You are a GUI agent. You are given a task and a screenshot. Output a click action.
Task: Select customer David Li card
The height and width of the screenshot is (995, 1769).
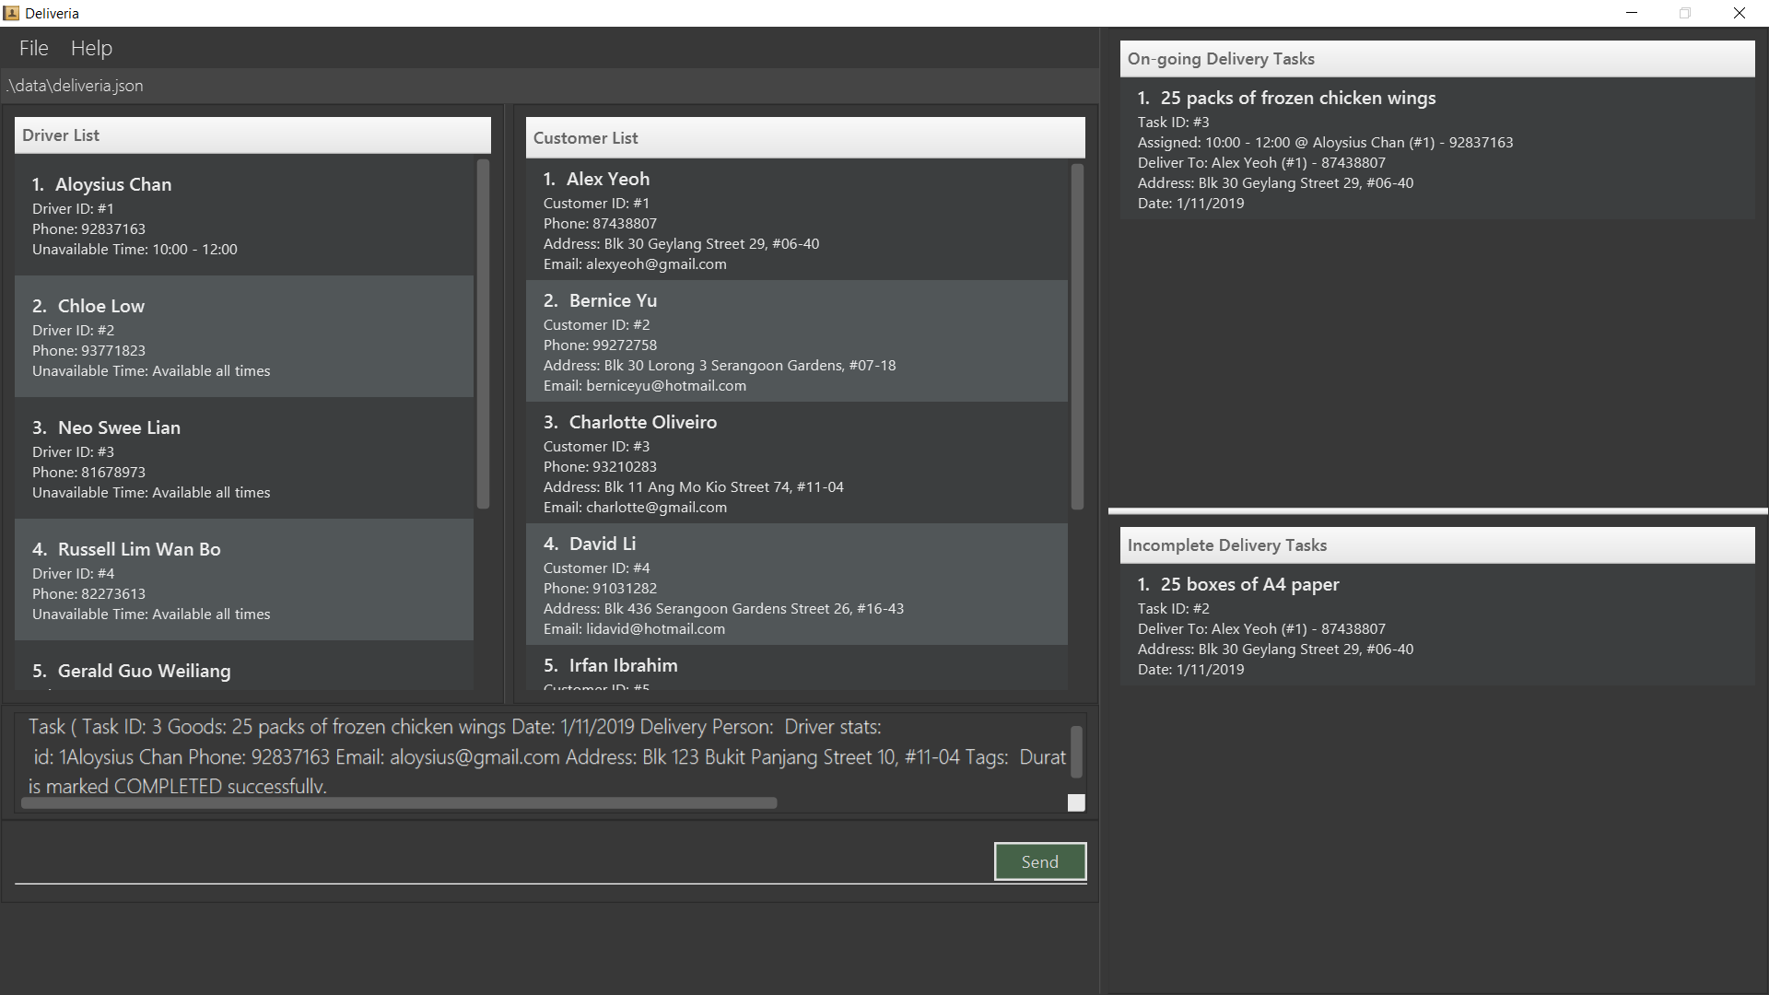tap(796, 585)
